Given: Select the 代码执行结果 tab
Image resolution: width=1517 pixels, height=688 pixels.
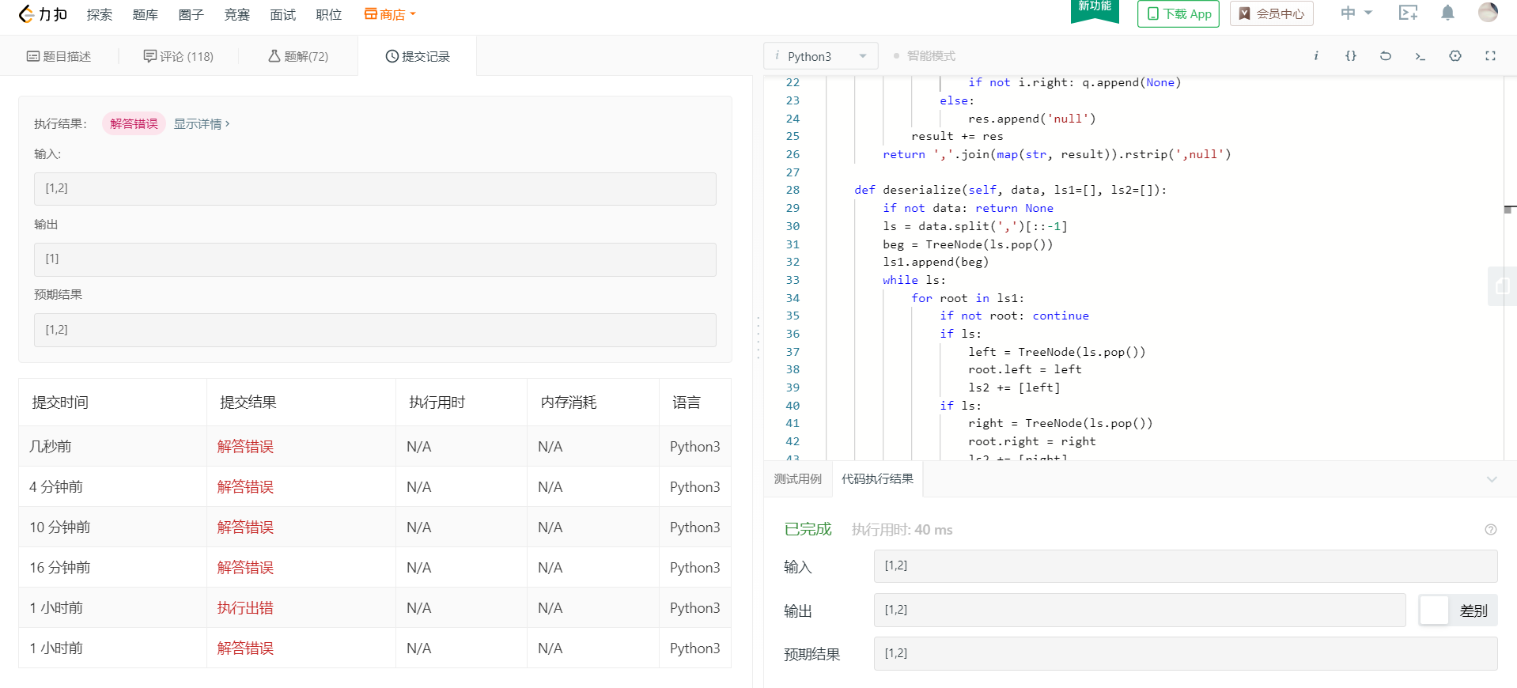Looking at the screenshot, I should pyautogui.click(x=877, y=479).
